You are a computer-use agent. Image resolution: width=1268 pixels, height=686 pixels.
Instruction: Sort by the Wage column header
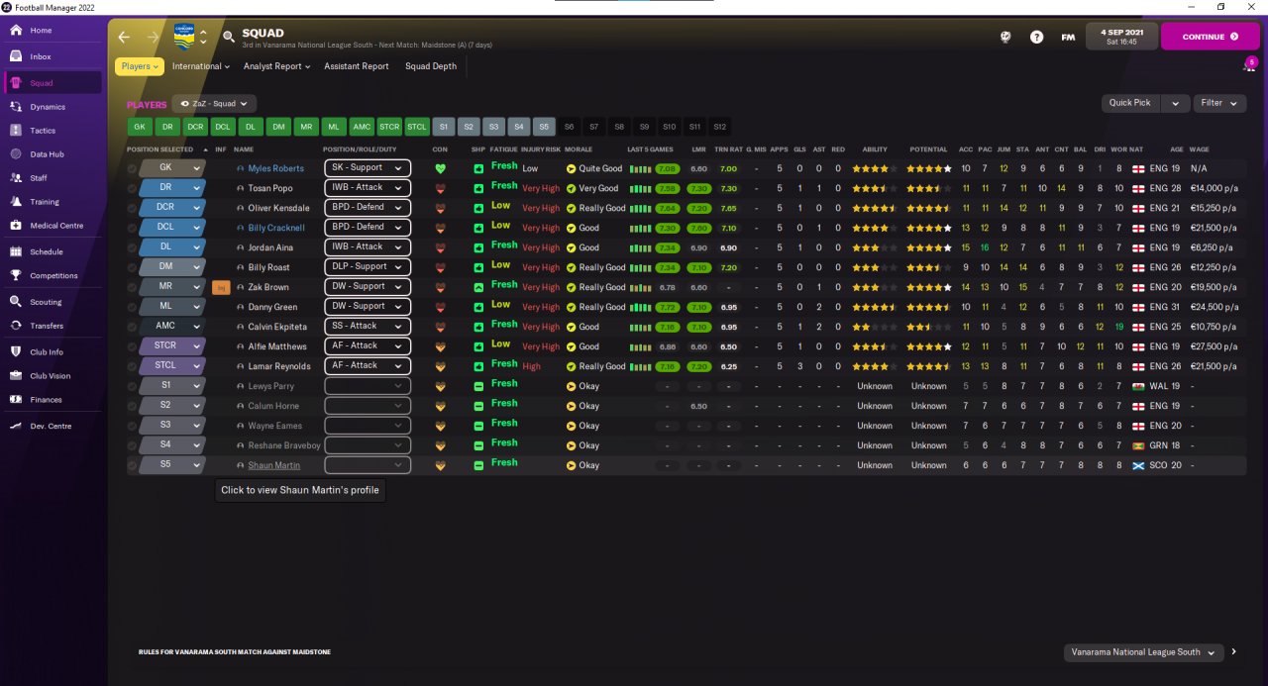tap(1200, 149)
